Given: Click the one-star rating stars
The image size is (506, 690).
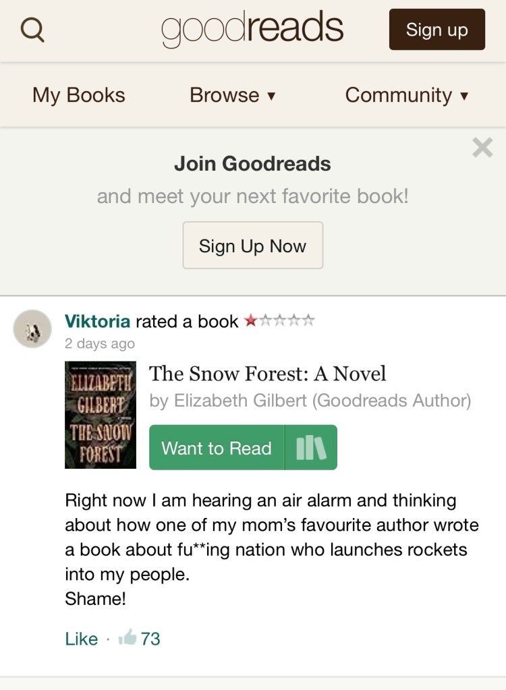Looking at the screenshot, I should pos(279,321).
